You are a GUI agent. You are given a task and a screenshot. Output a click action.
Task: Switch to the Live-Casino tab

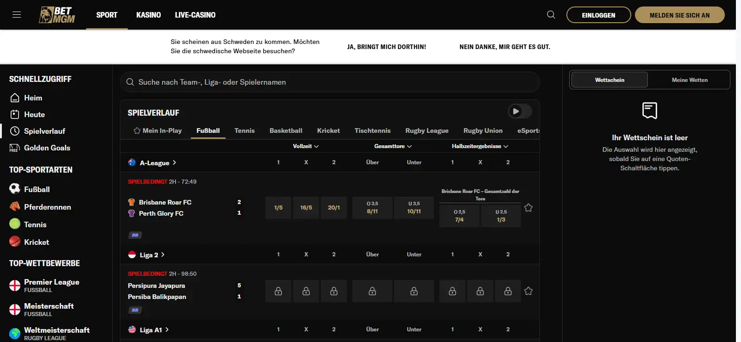pyautogui.click(x=195, y=15)
